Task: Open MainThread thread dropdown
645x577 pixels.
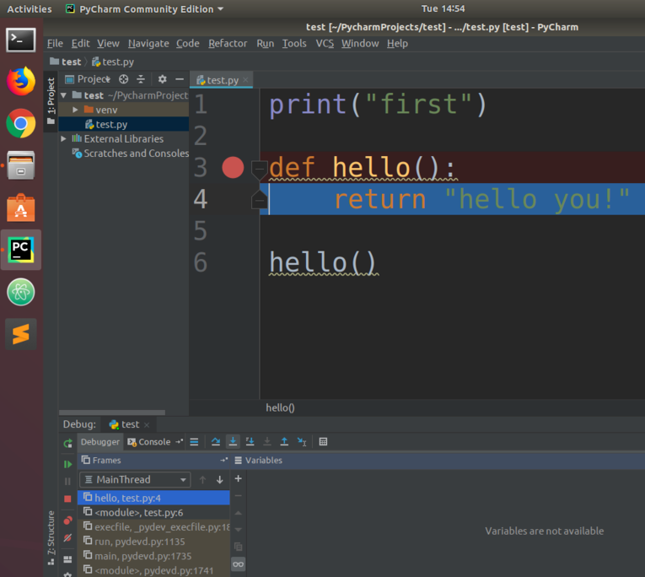Action: pos(135,480)
